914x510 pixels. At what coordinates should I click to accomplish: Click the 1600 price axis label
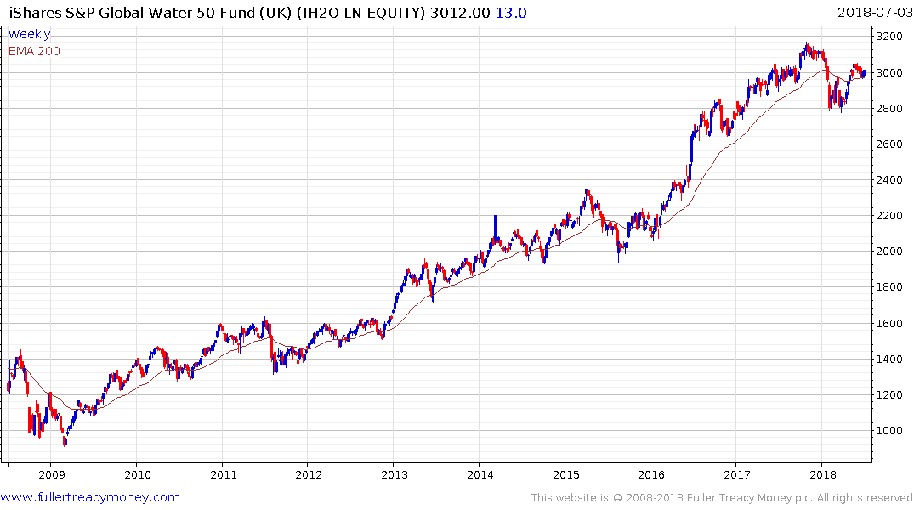pyautogui.click(x=889, y=324)
